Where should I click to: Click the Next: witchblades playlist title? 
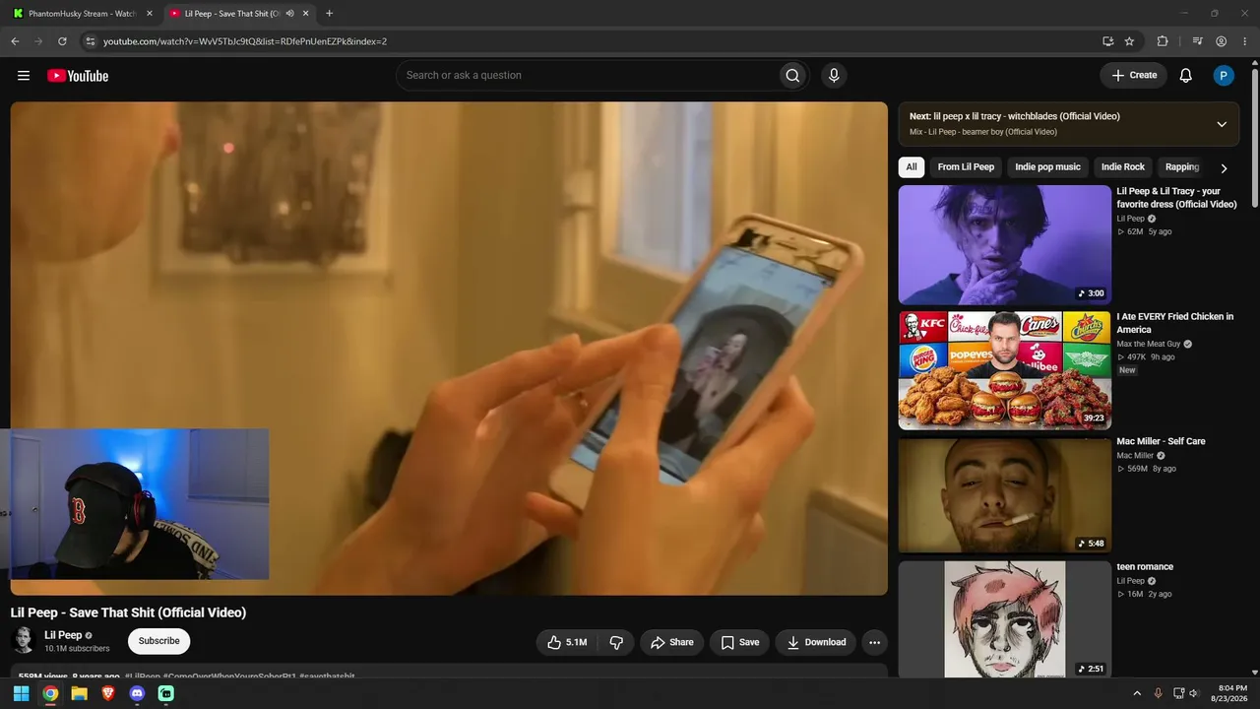point(1015,116)
